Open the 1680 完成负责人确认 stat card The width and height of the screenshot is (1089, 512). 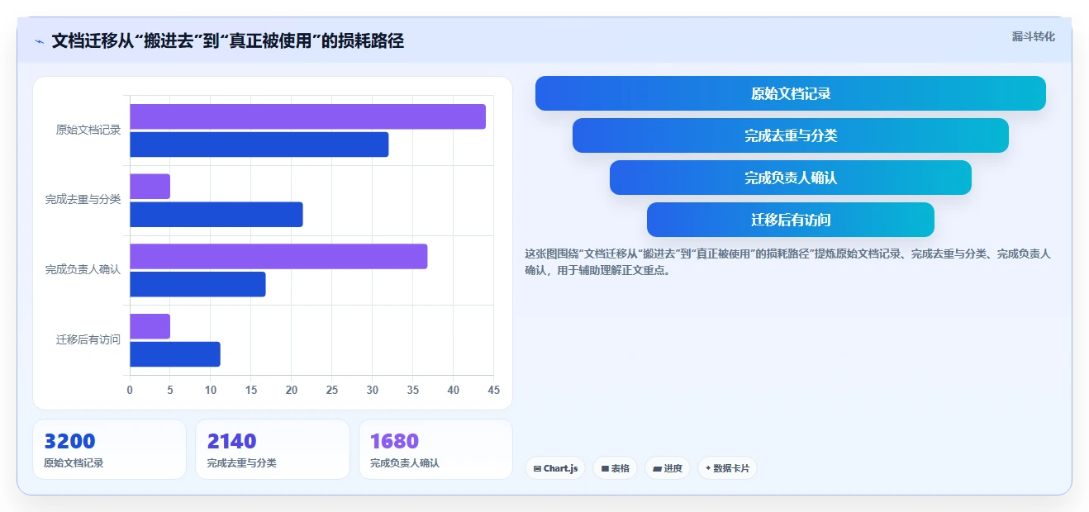(x=435, y=449)
